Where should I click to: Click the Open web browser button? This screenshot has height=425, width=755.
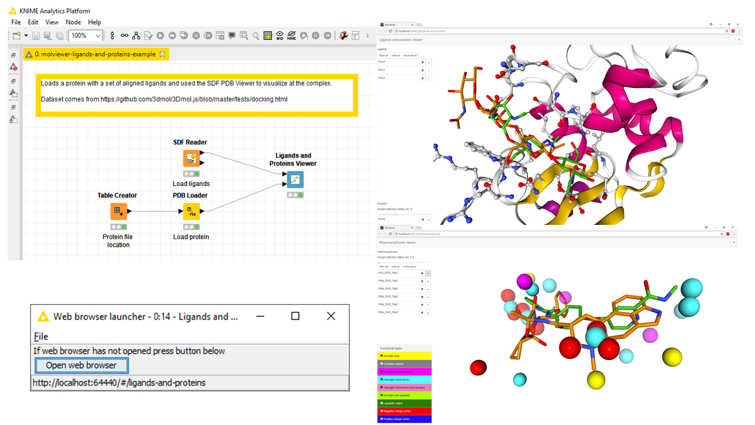(x=81, y=365)
